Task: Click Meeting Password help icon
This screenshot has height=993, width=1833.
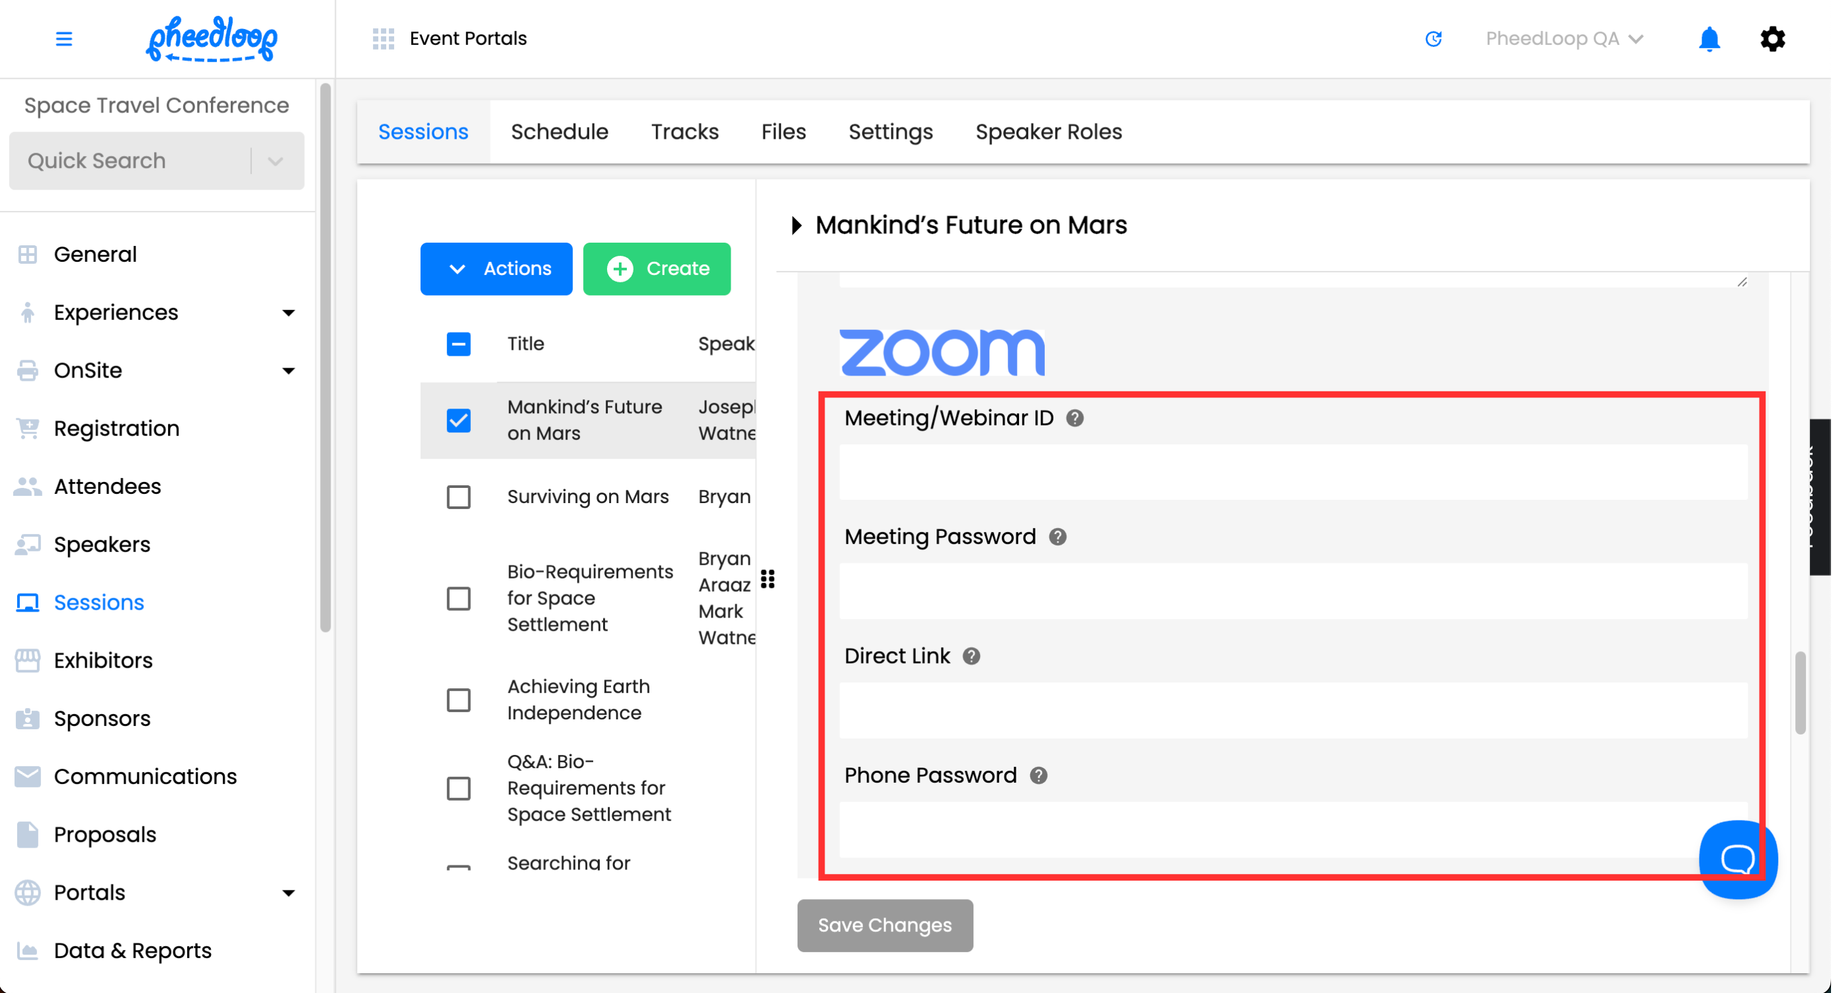Action: click(x=1057, y=537)
